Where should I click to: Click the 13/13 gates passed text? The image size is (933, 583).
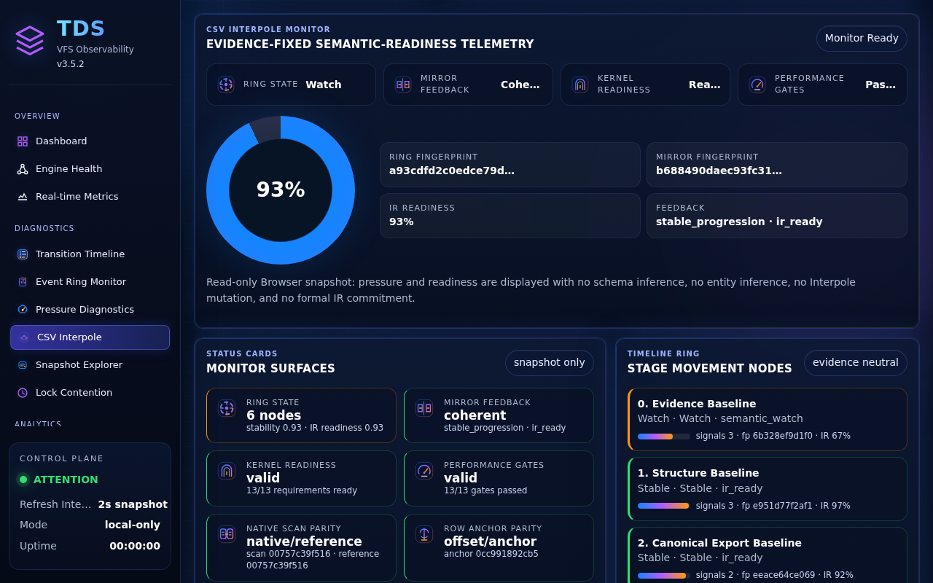485,490
